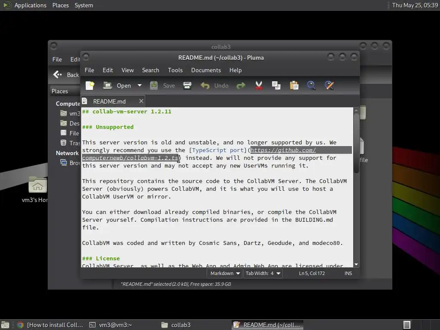
Task: Click the Print icon in Pluma toolbar
Action: [x=187, y=86]
